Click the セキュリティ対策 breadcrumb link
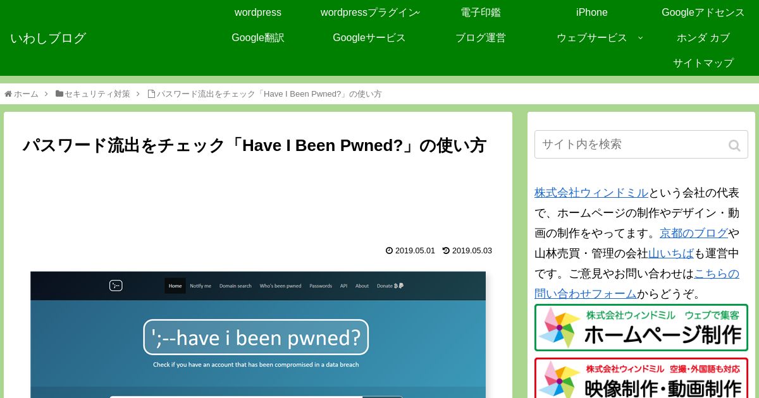This screenshot has height=398, width=759. coord(97,93)
